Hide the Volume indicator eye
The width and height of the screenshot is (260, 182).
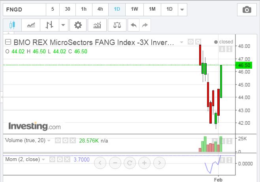coord(58,141)
